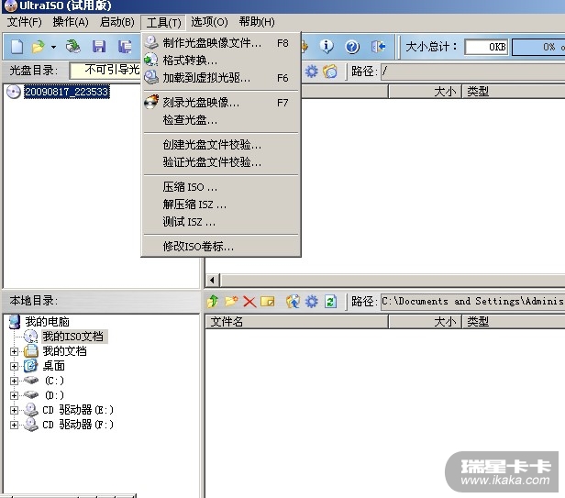Expand the 我的文档 tree node
Image resolution: width=565 pixels, height=498 pixels.
[14, 351]
